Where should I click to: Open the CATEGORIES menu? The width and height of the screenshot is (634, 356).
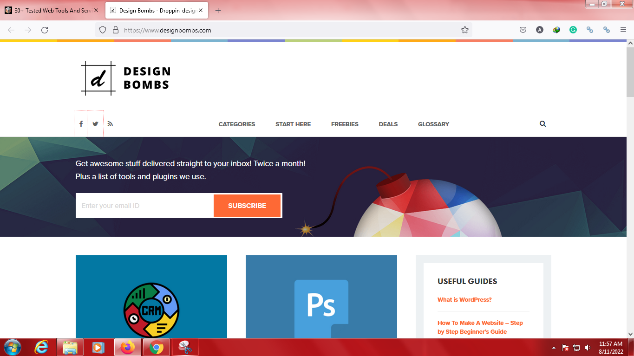[237, 124]
